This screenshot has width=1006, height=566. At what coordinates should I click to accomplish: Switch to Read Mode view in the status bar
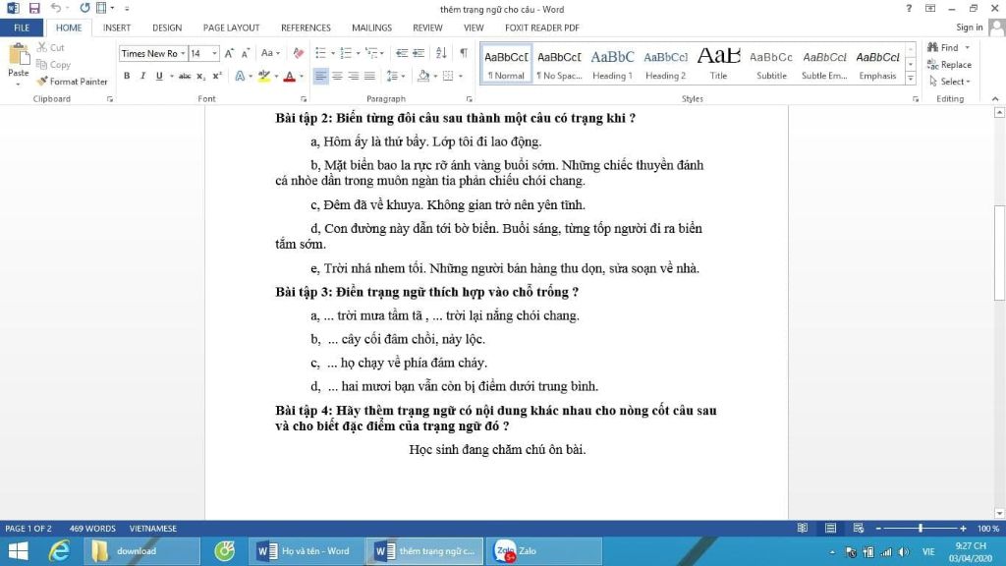[x=802, y=528]
